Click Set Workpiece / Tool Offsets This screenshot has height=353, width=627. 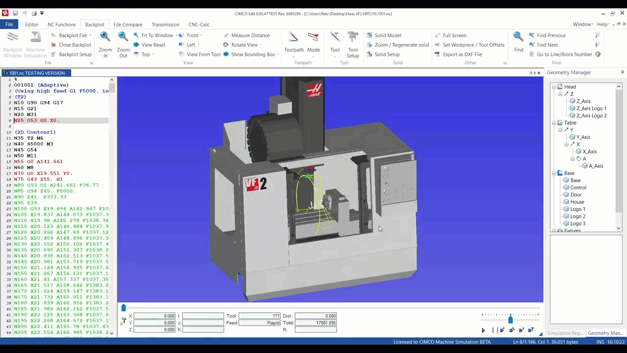point(469,45)
